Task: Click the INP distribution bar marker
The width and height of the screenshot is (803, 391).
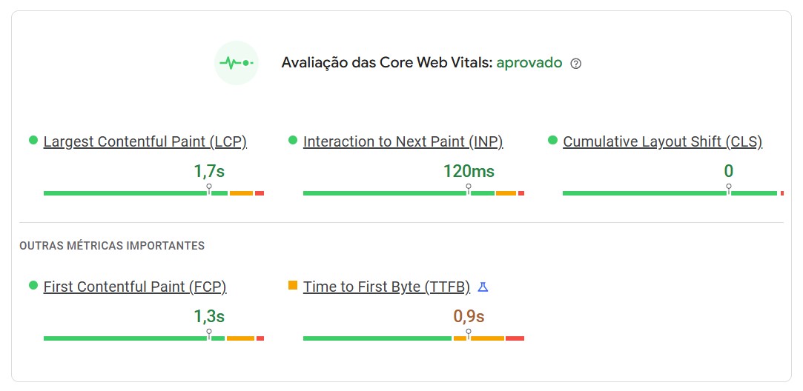Action: point(469,190)
